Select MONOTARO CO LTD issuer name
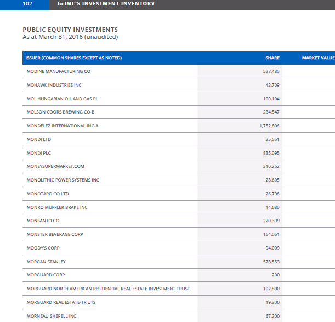The height and width of the screenshot is (322, 335). pos(48,194)
